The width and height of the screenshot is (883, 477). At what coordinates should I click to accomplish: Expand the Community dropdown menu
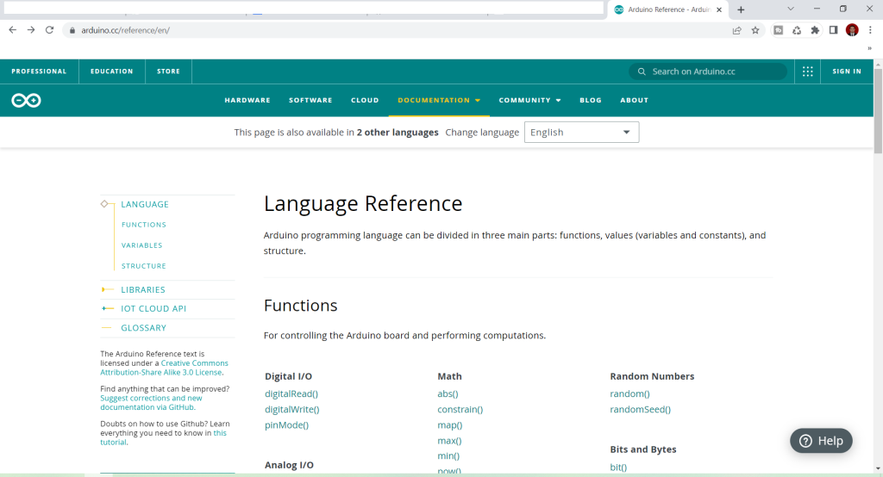[x=529, y=101]
